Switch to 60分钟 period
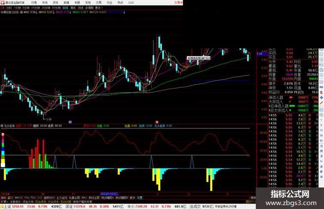Viewport: 324px width, 209px height. [x=56, y=8]
